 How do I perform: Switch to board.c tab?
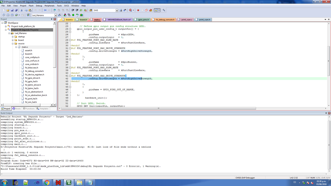[68, 20]
